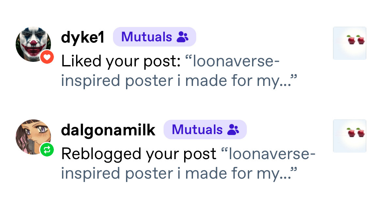Screen dimensions: 382x205
Task: Click the left apple in dyke1's notification thumbnail
Action: click(x=352, y=40)
